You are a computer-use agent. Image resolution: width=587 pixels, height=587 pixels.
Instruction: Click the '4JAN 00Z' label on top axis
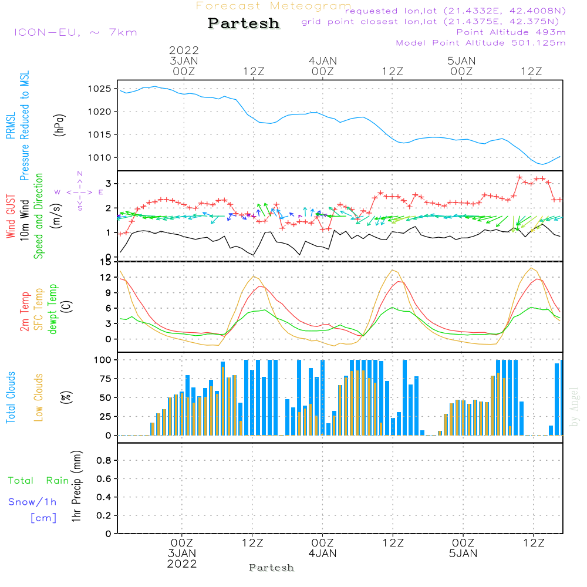[323, 66]
